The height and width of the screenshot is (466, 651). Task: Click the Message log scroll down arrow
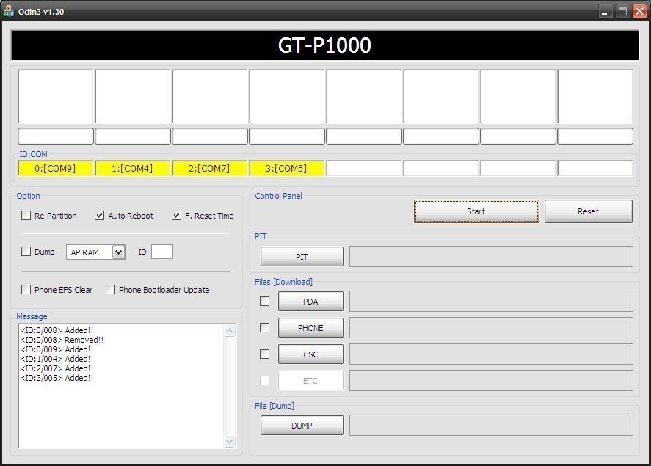tap(229, 442)
